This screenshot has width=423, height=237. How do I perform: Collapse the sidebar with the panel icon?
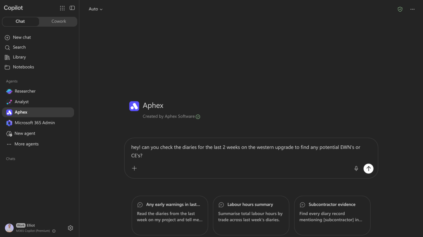72,8
